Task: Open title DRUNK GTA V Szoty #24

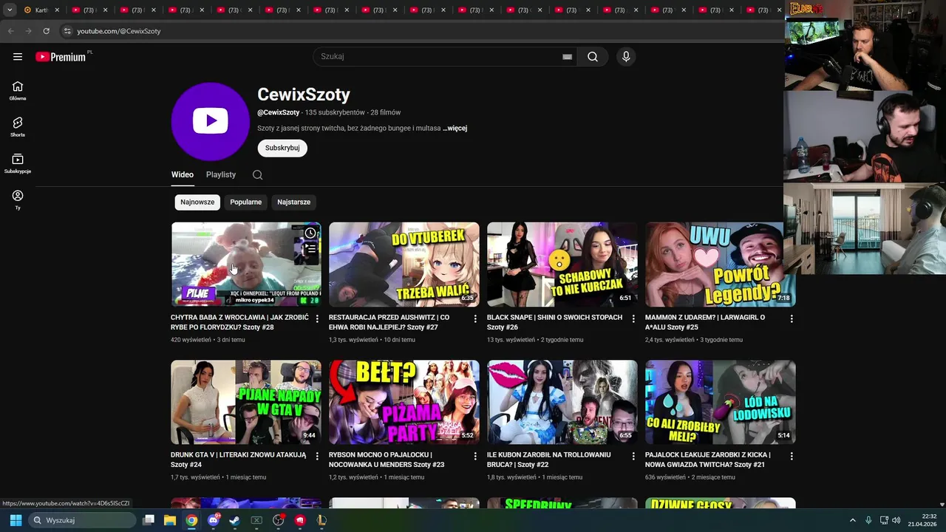Action: (238, 460)
